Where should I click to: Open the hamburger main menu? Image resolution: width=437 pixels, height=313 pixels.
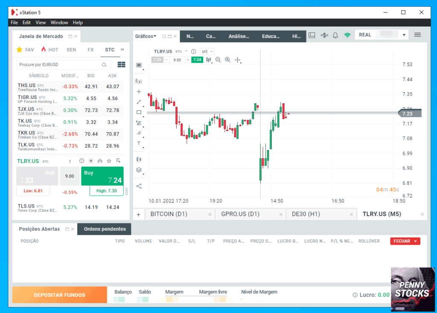pos(417,35)
